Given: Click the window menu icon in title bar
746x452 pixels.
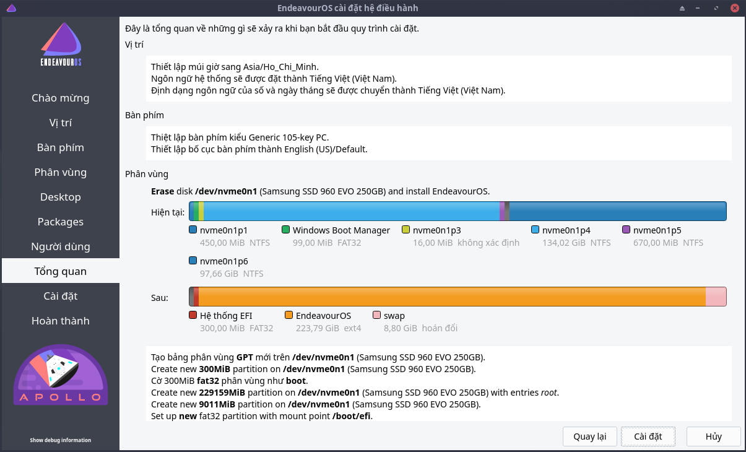Looking at the screenshot, I should tap(11, 8).
